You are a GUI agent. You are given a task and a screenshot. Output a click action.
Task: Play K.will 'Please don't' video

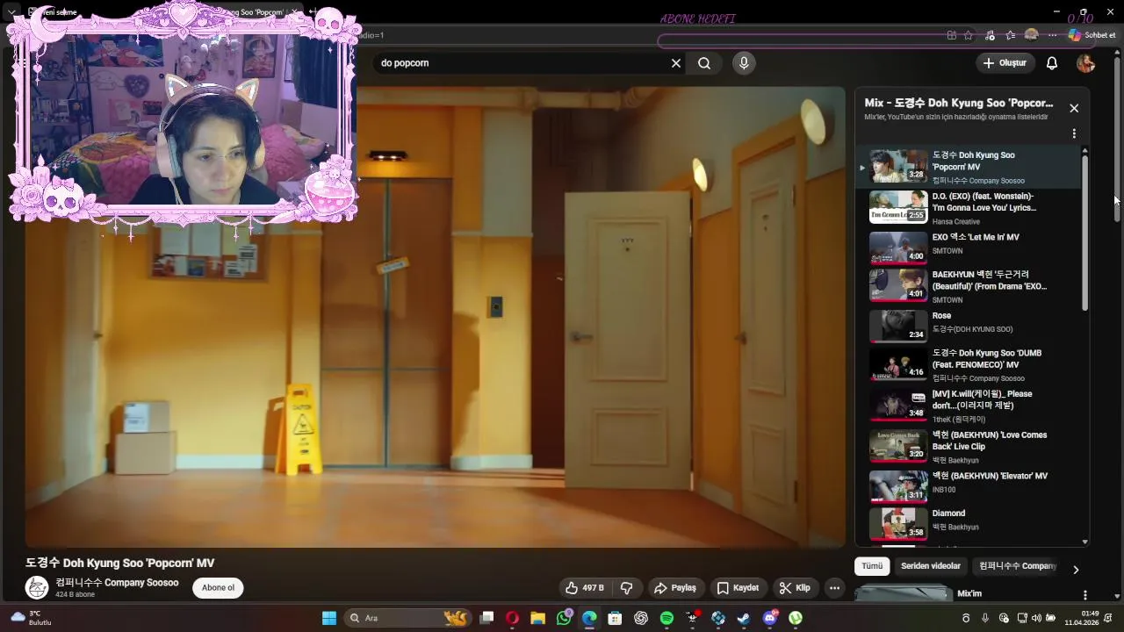pos(969,406)
